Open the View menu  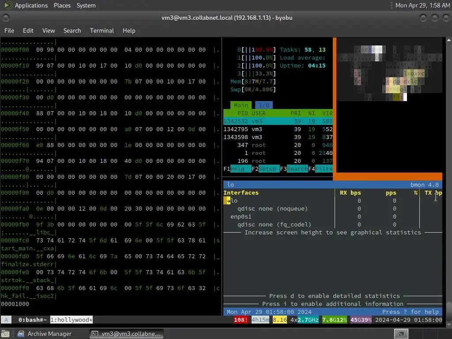pyautogui.click(x=49, y=30)
